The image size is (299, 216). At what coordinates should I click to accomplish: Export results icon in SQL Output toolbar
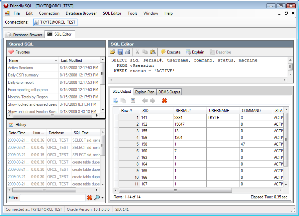click(116, 101)
